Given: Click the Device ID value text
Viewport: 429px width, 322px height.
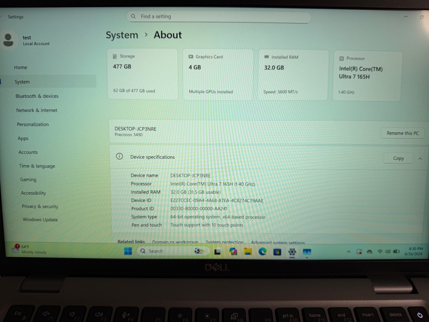Looking at the screenshot, I should [x=217, y=200].
